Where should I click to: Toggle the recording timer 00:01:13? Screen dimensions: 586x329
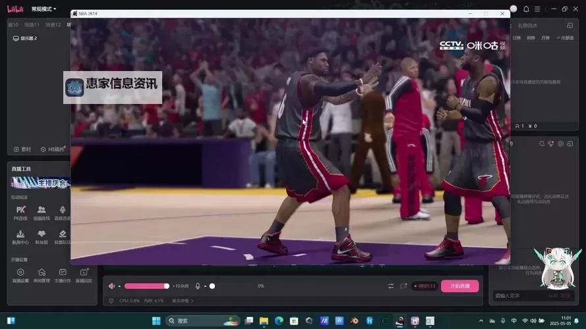tap(425, 286)
